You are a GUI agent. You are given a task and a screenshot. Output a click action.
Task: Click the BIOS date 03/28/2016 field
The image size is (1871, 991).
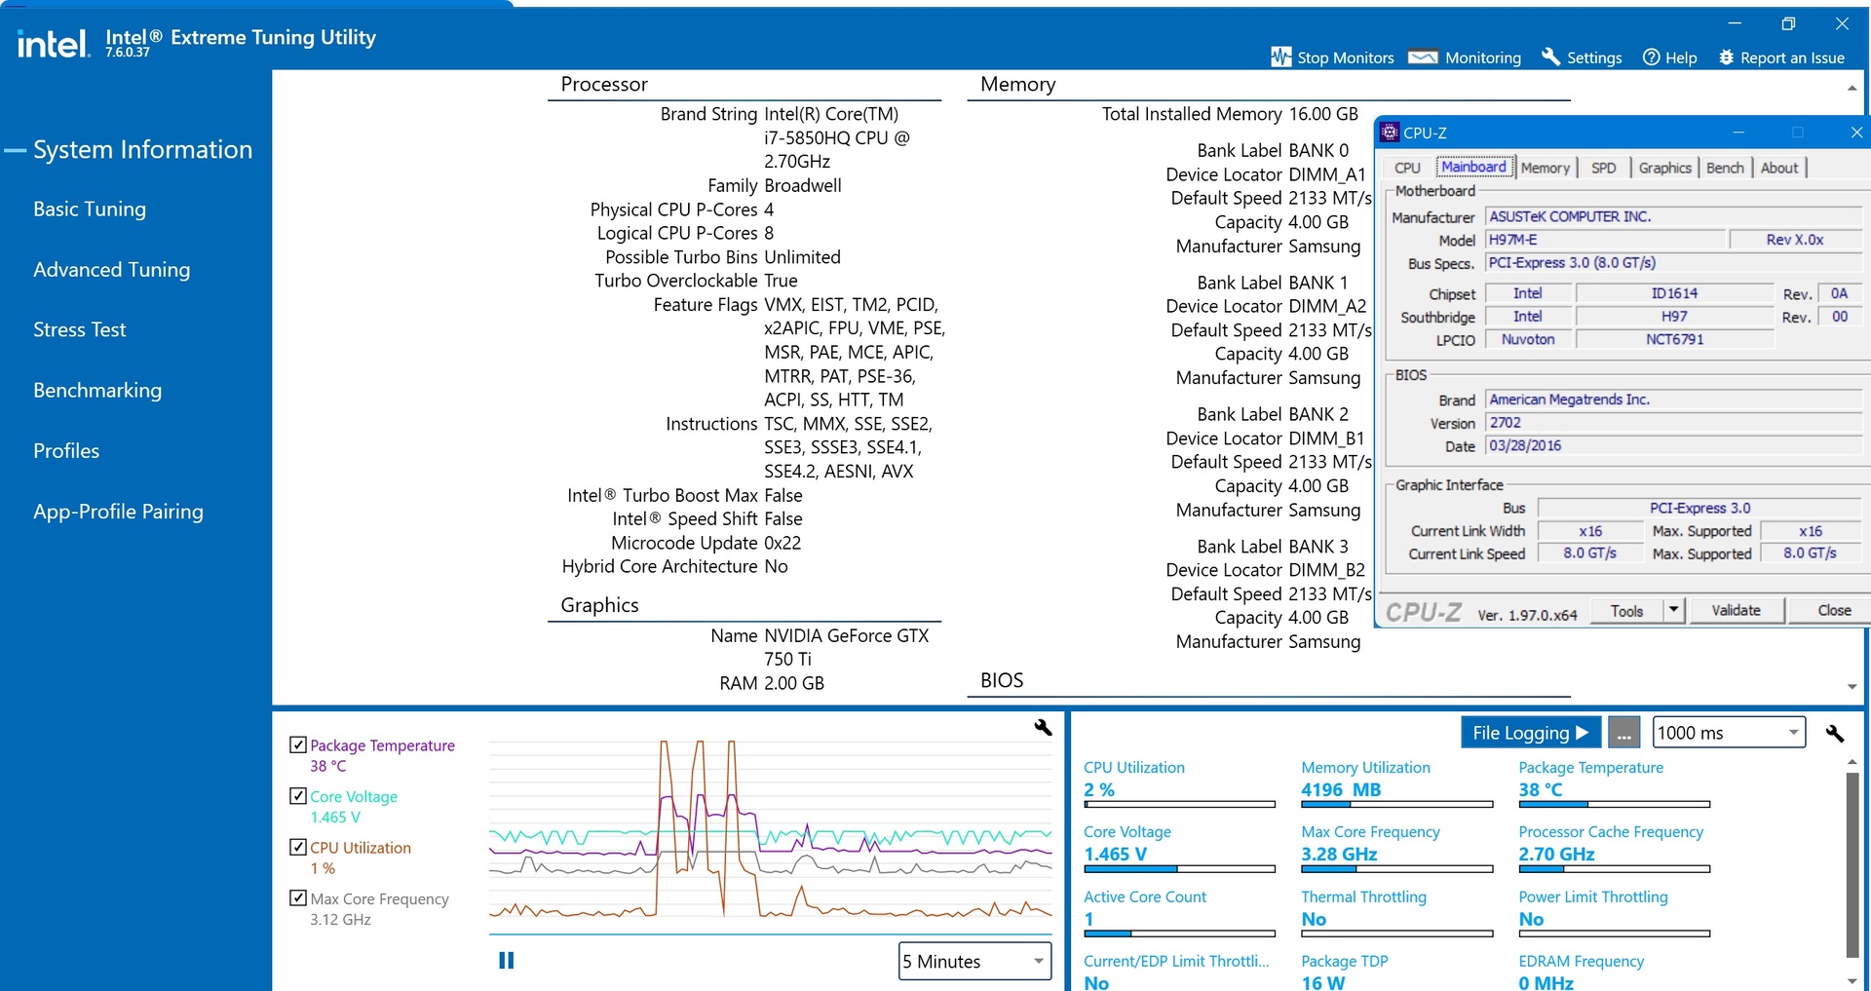(1673, 445)
